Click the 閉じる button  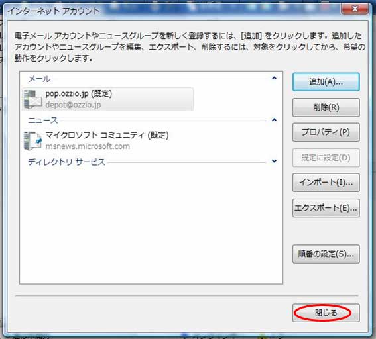tap(326, 313)
